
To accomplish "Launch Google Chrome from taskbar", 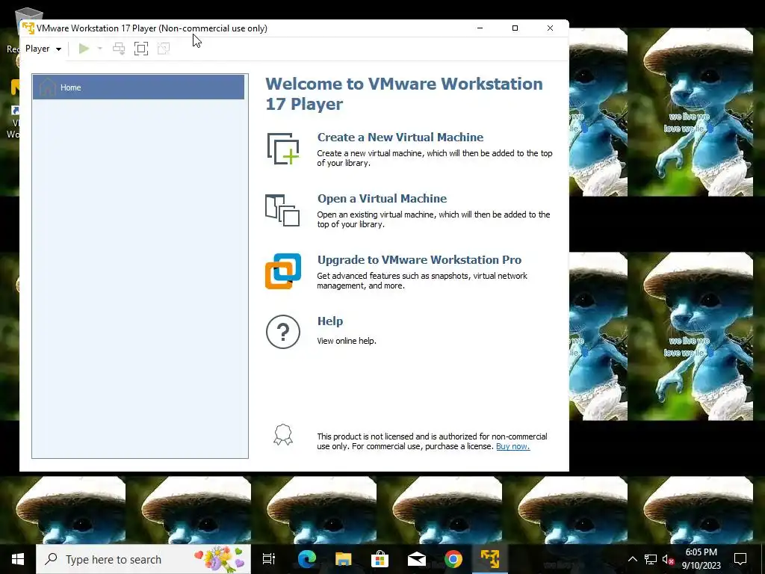I will [453, 559].
